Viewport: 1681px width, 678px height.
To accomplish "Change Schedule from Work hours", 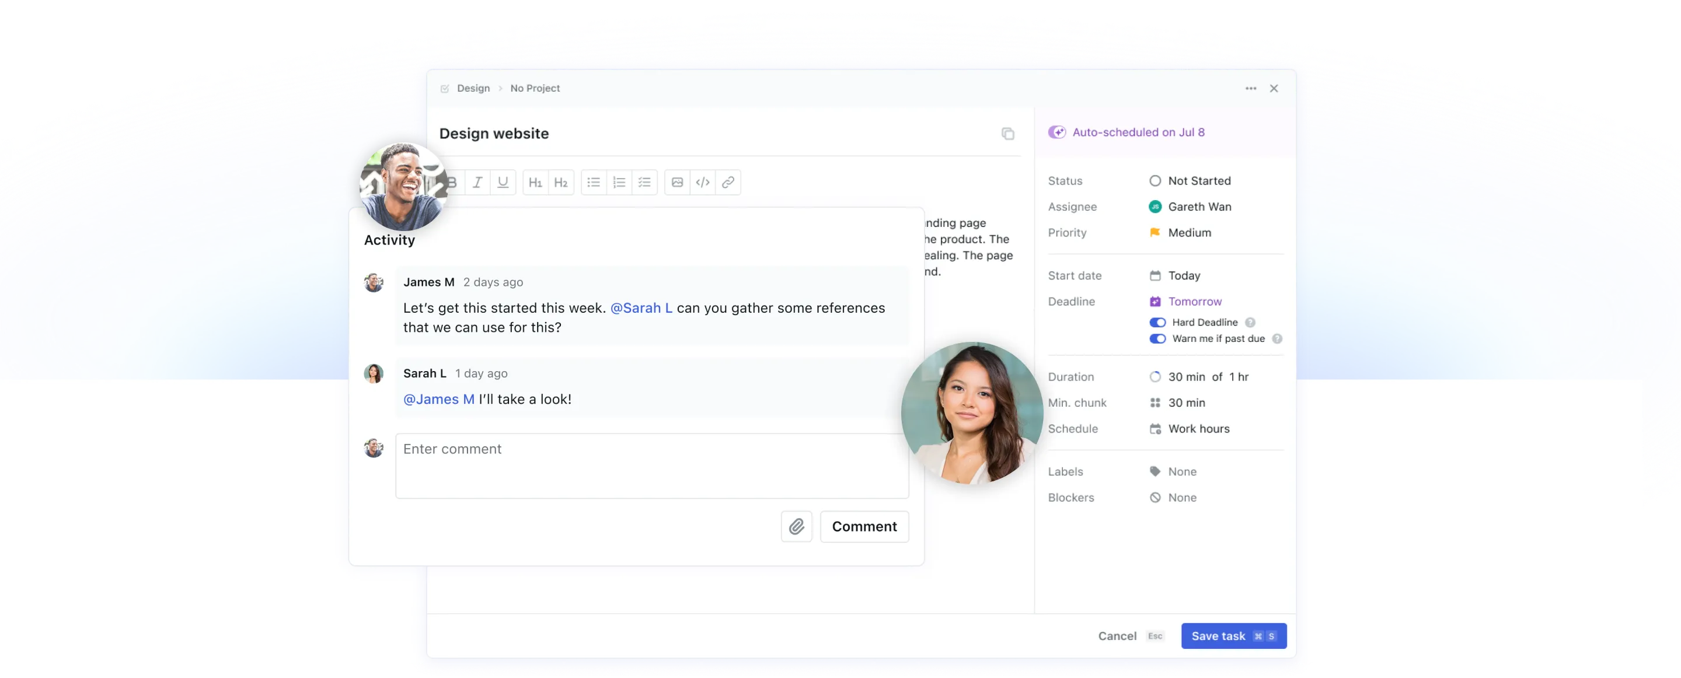I will pyautogui.click(x=1198, y=429).
